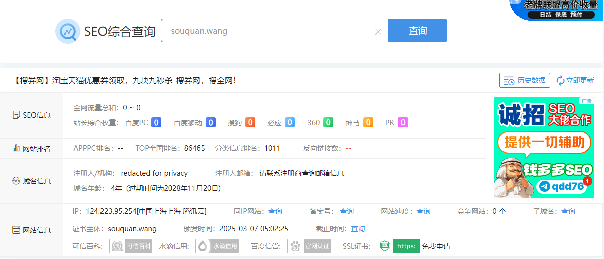Viewport: 604px width, 259px height.
Task: Open the 可信百科 certification badge
Action: [x=131, y=246]
